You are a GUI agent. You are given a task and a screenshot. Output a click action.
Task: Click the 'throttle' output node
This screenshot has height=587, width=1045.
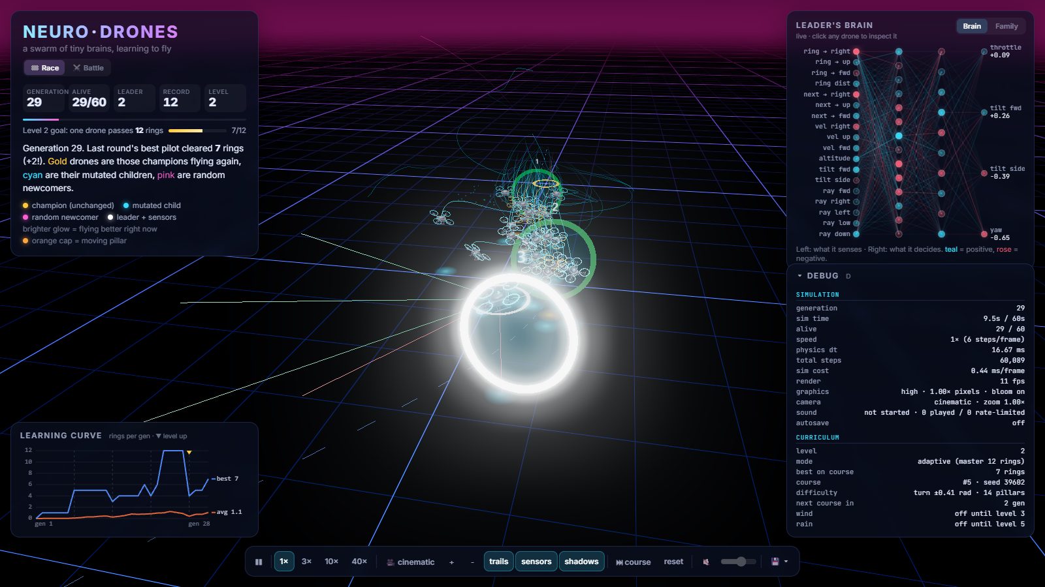tap(984, 52)
